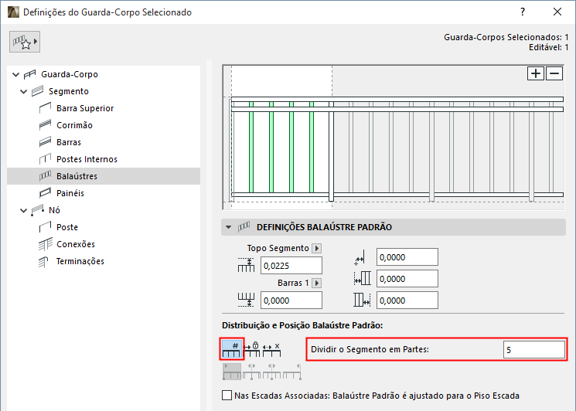Click the 0,0225 top offset field

[x=291, y=266]
